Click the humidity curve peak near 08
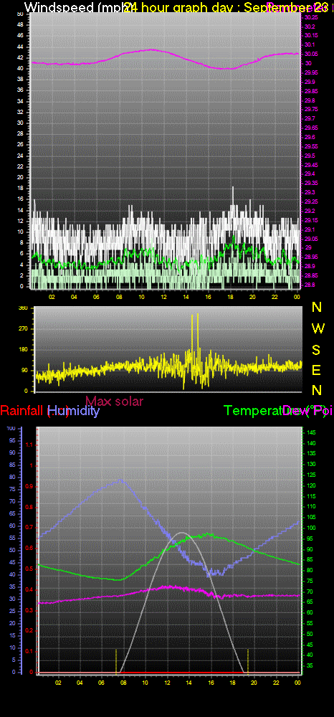The image size is (334, 717). pyautogui.click(x=120, y=480)
